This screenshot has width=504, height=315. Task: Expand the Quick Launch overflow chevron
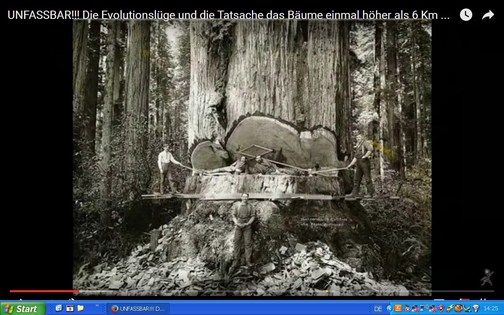[97, 306]
